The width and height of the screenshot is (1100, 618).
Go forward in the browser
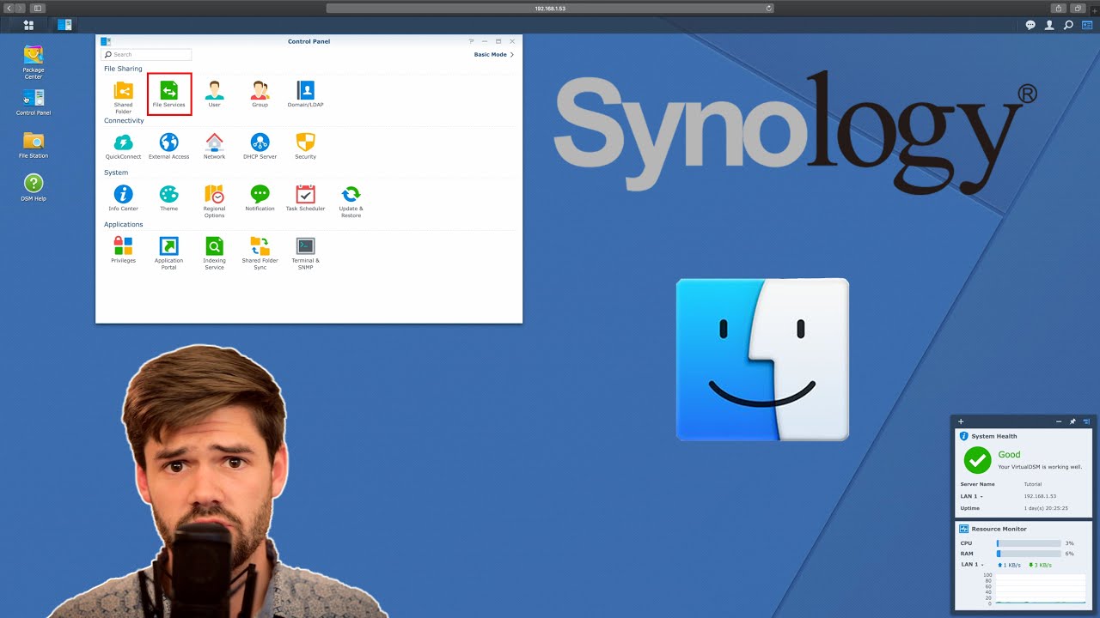click(21, 8)
